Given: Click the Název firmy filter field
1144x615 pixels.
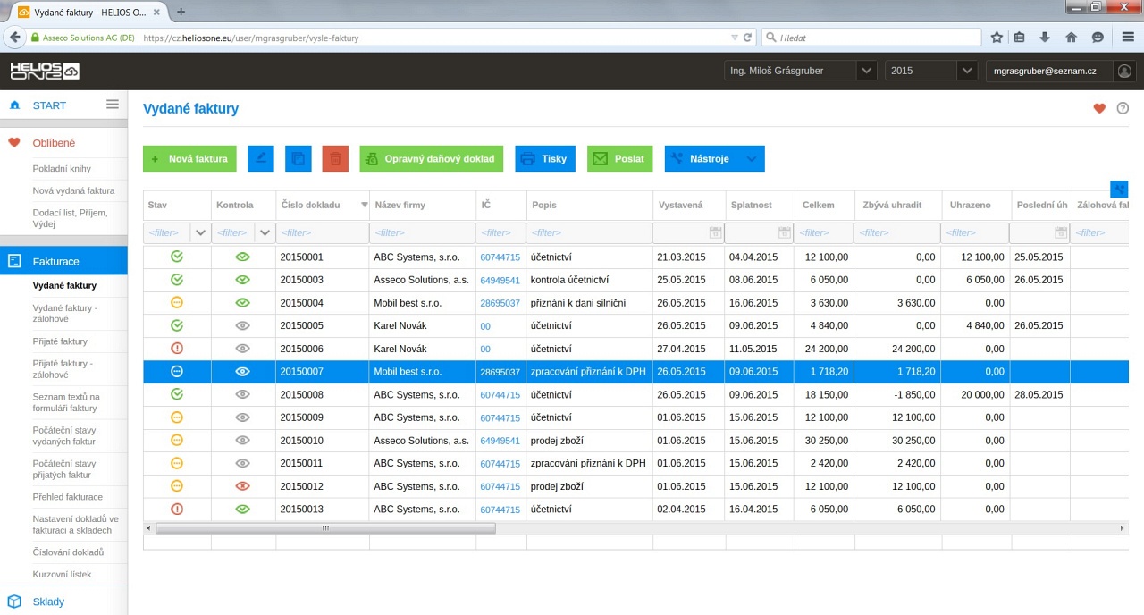Looking at the screenshot, I should [423, 232].
